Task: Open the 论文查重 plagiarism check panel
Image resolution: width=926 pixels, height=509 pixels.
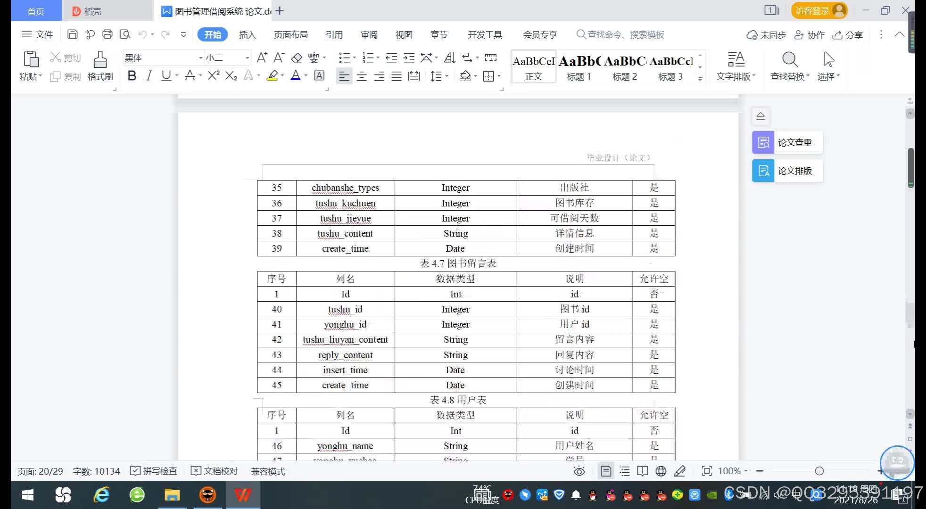Action: tap(787, 142)
